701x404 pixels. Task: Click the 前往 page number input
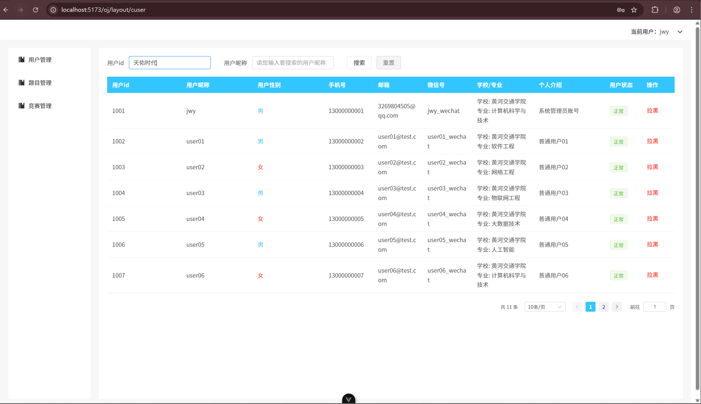tap(654, 307)
